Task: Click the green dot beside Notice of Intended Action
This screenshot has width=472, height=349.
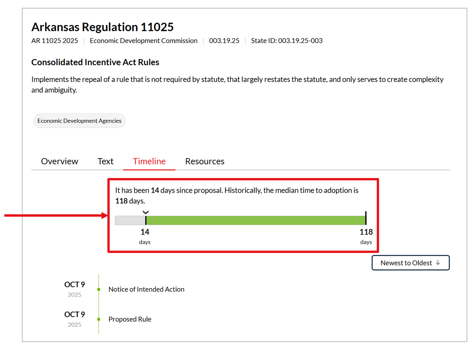Action: 99,289
